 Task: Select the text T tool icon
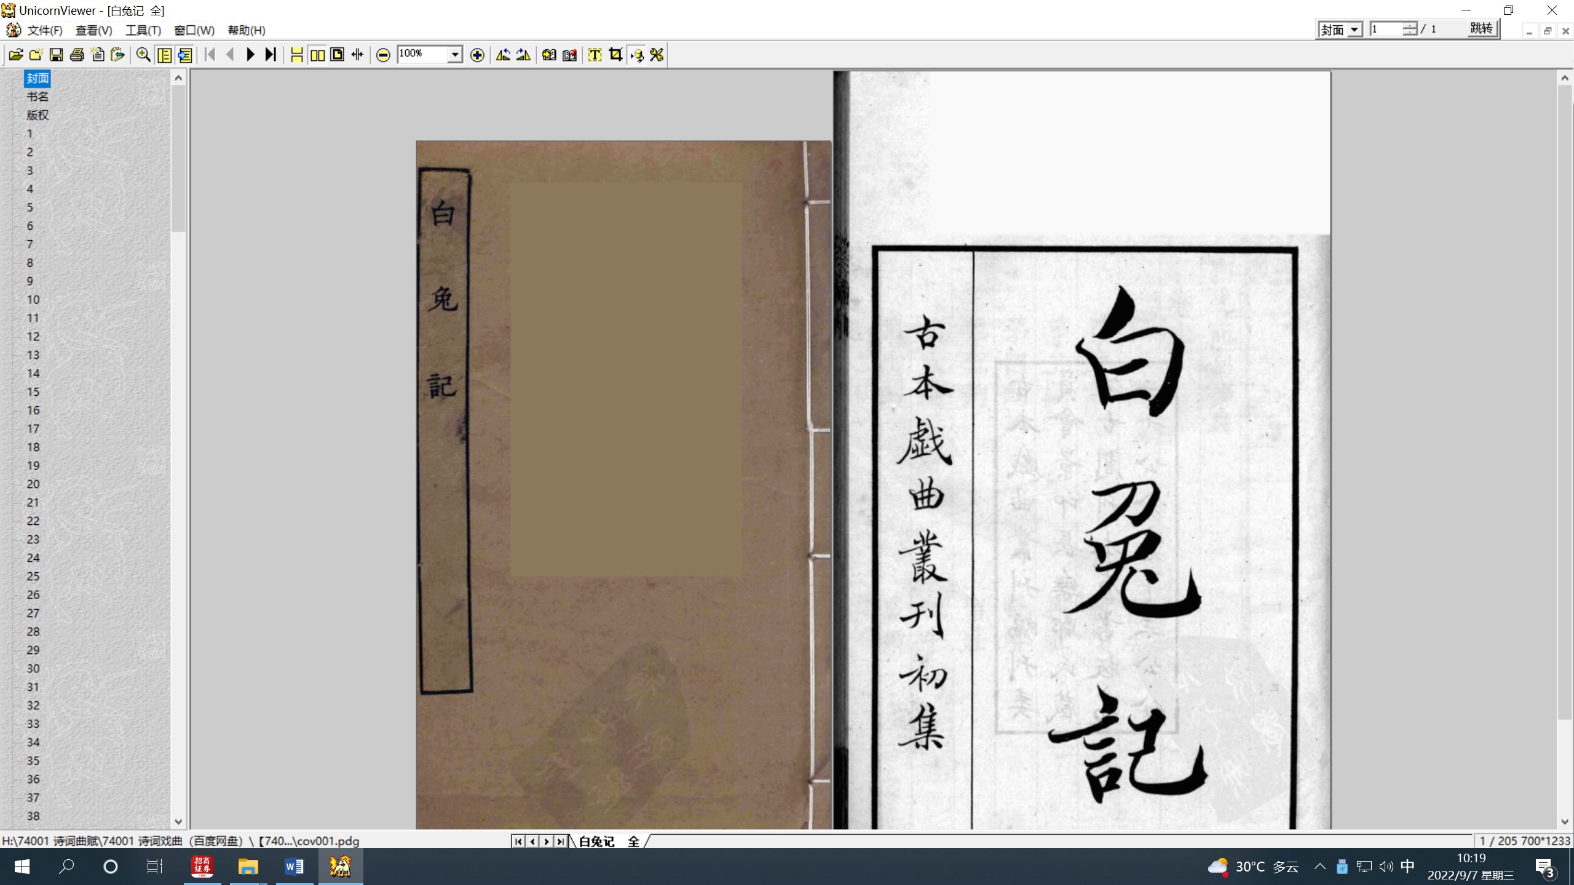595,55
